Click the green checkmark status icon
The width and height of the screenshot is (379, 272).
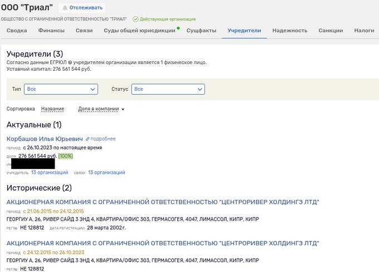pos(135,19)
